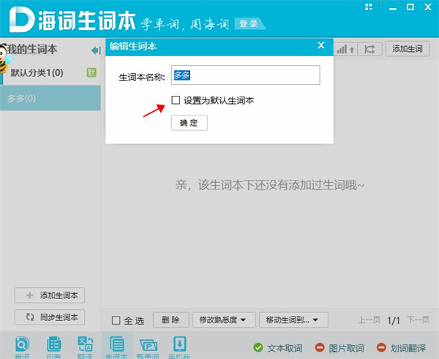
Task: Minimize the 海词生词本 window
Action: tap(393, 7)
